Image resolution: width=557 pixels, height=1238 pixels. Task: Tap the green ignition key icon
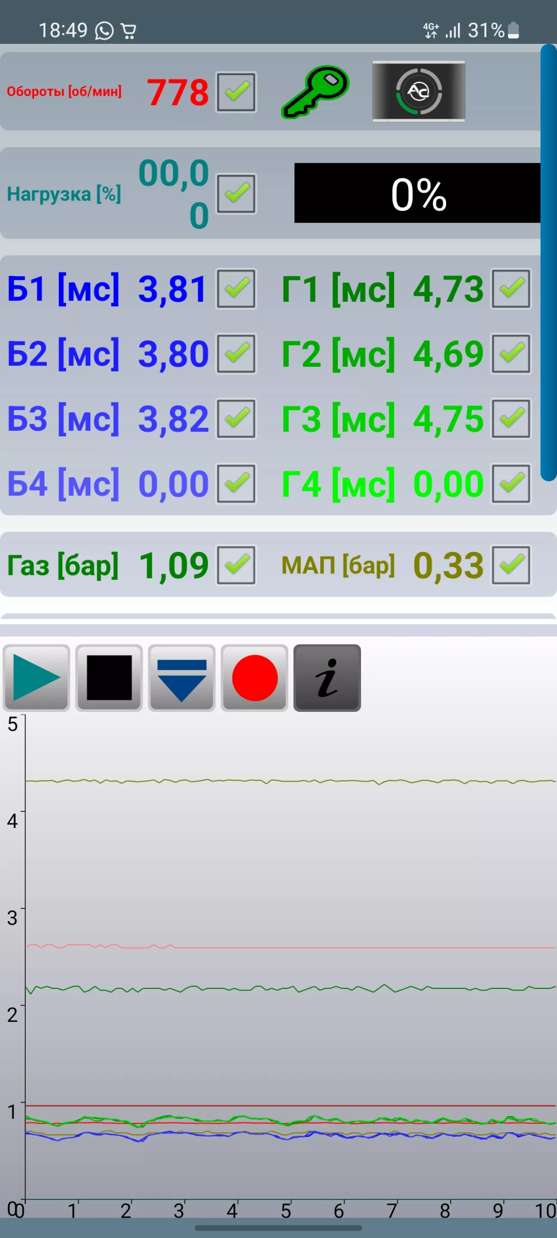(315, 91)
